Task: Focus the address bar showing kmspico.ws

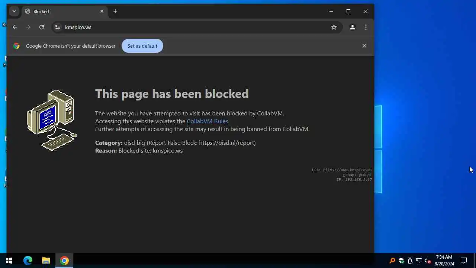Action: [196, 27]
